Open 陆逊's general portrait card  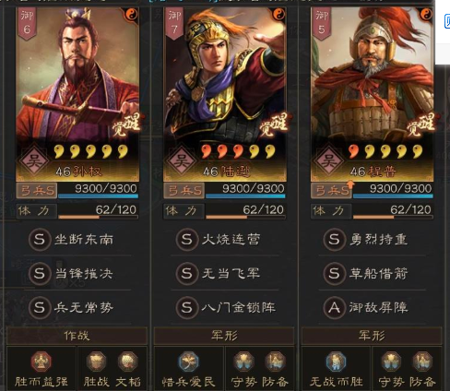[225, 94]
